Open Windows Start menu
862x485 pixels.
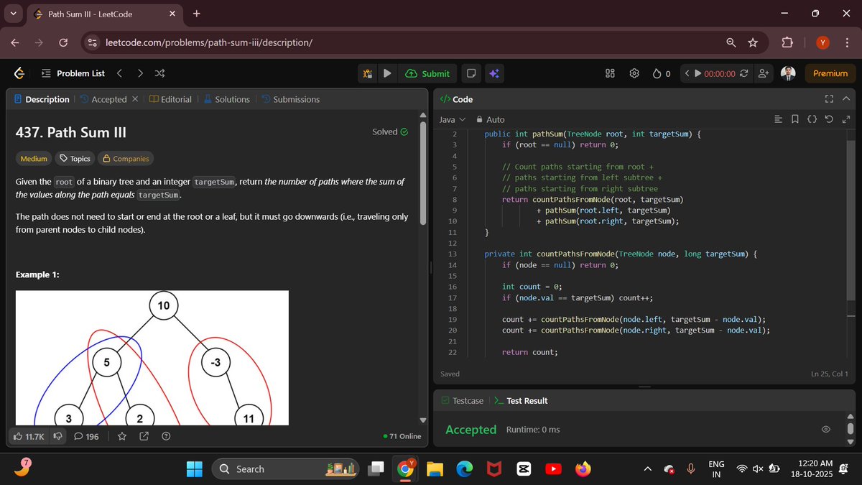pyautogui.click(x=195, y=469)
